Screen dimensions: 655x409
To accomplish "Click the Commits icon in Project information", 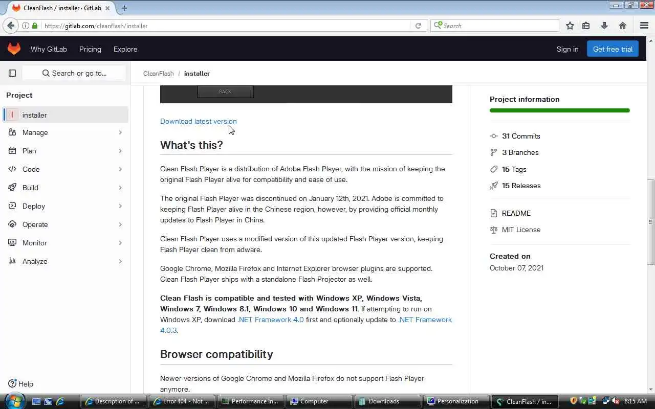I will coord(494,136).
